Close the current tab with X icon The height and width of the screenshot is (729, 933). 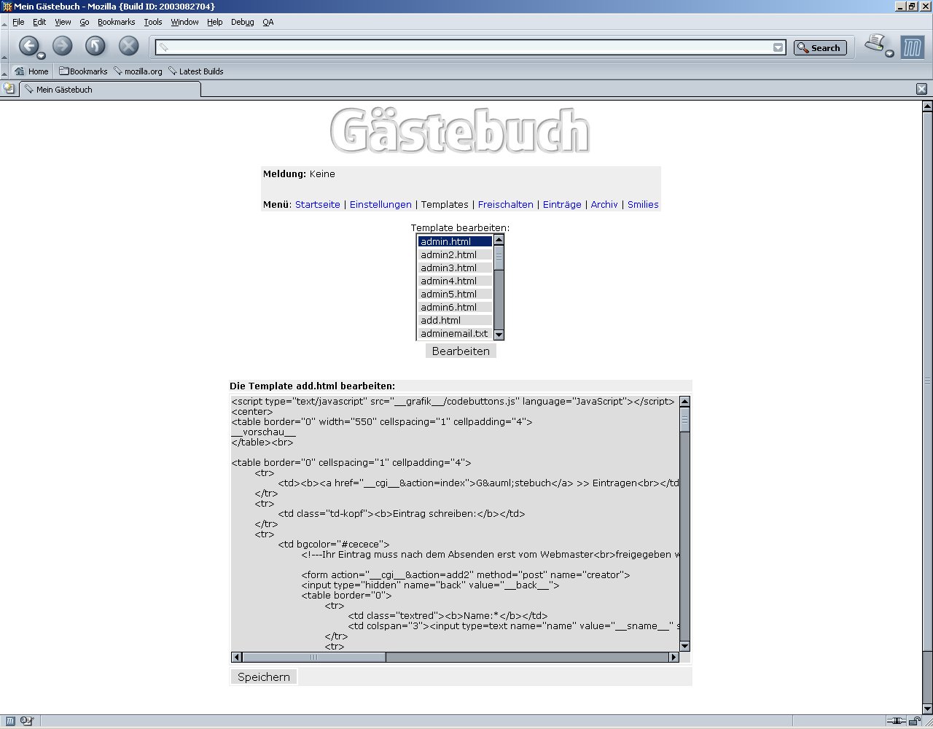coord(921,89)
